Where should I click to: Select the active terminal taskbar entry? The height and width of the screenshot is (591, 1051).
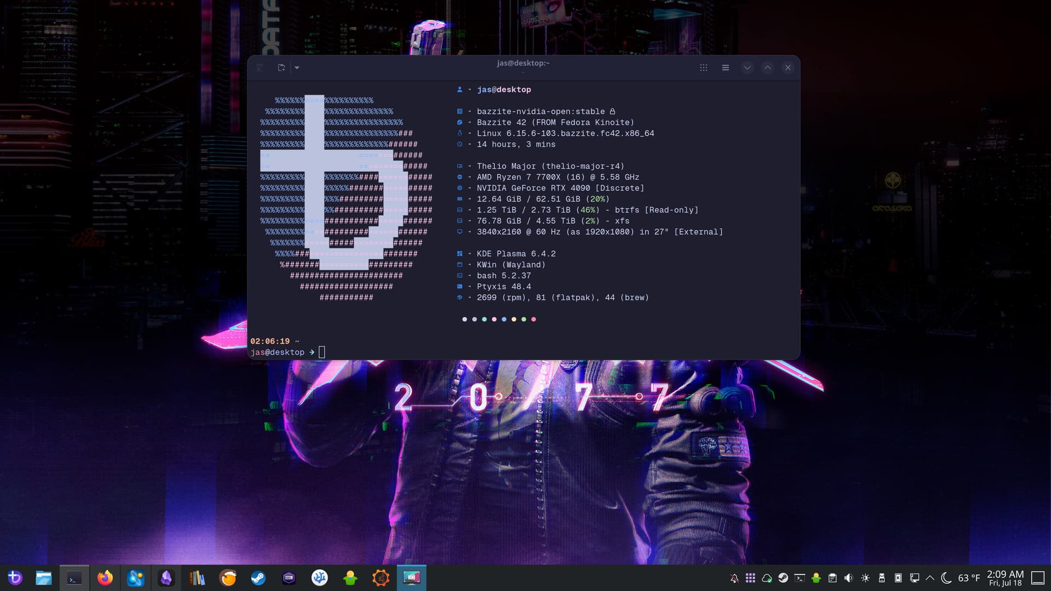coord(74,578)
